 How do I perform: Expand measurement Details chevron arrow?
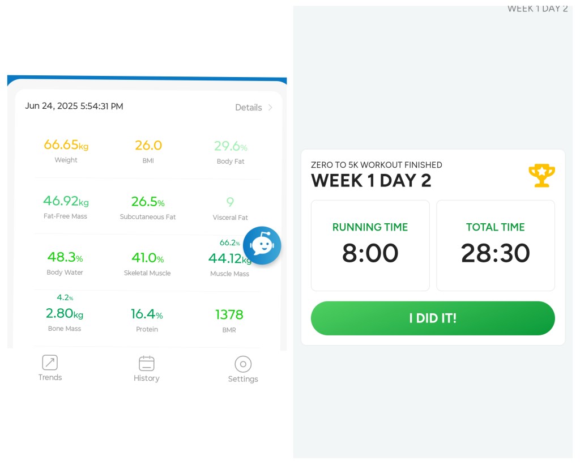270,108
